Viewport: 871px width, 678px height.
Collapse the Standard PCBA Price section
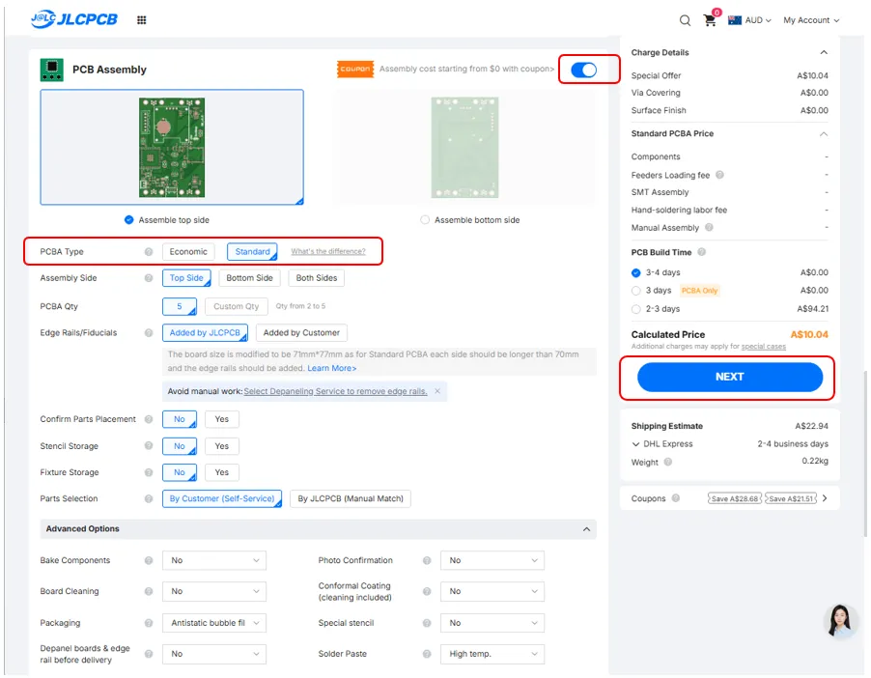tap(824, 134)
